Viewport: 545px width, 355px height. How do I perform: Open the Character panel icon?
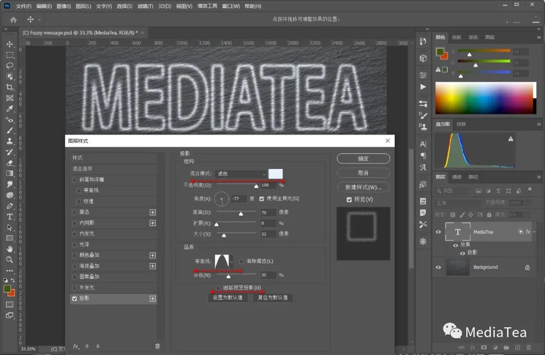423,144
